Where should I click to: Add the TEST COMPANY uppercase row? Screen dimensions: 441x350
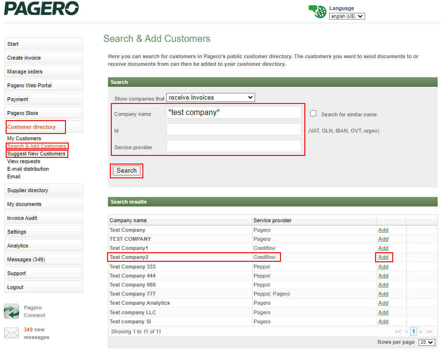click(x=383, y=239)
